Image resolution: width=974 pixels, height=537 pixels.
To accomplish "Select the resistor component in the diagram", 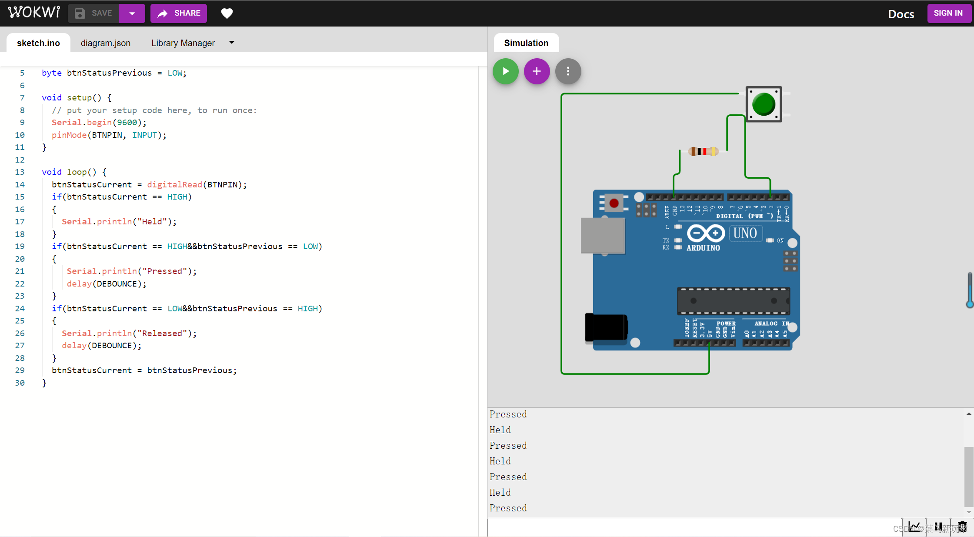I will (x=703, y=151).
